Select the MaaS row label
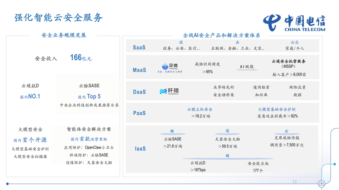 pos(139,70)
